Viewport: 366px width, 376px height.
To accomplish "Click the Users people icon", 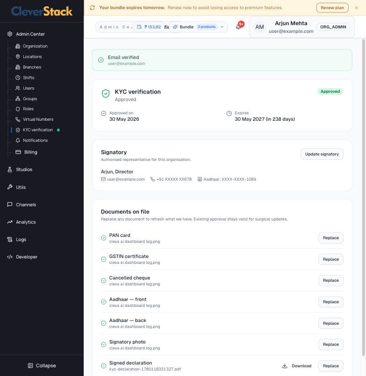I will (18, 88).
